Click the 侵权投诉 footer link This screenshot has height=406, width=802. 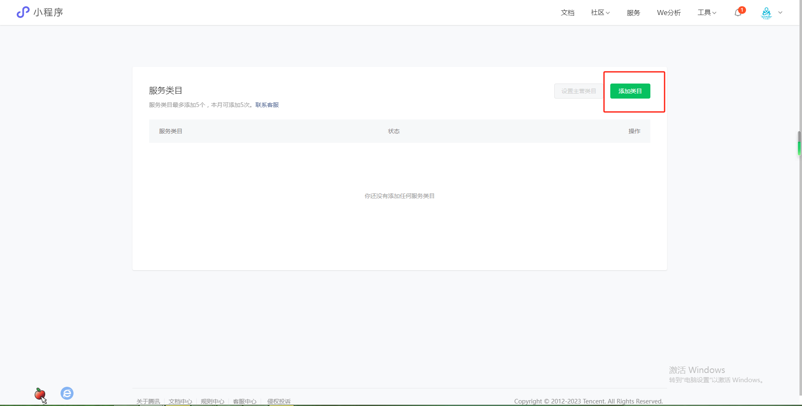279,401
